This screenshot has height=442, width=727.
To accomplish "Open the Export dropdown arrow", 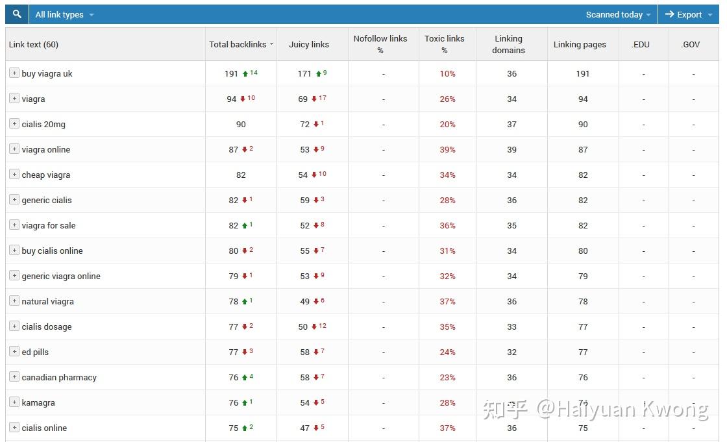I will pos(710,15).
